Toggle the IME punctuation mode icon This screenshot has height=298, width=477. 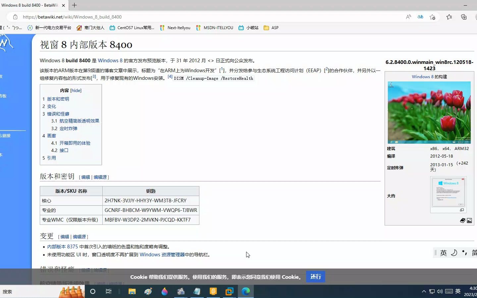click(465, 253)
